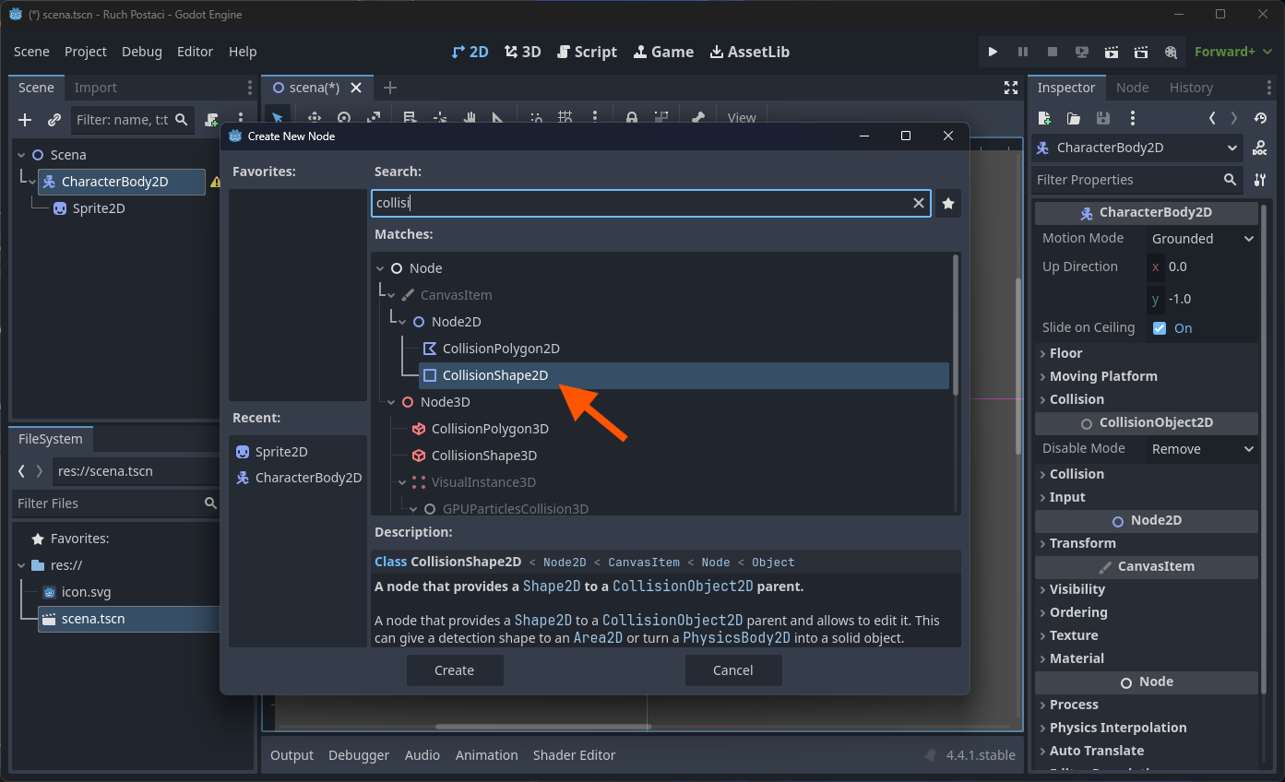Select CollisionShape3D in matches list
Viewport: 1285px width, 782px height.
pyautogui.click(x=484, y=456)
